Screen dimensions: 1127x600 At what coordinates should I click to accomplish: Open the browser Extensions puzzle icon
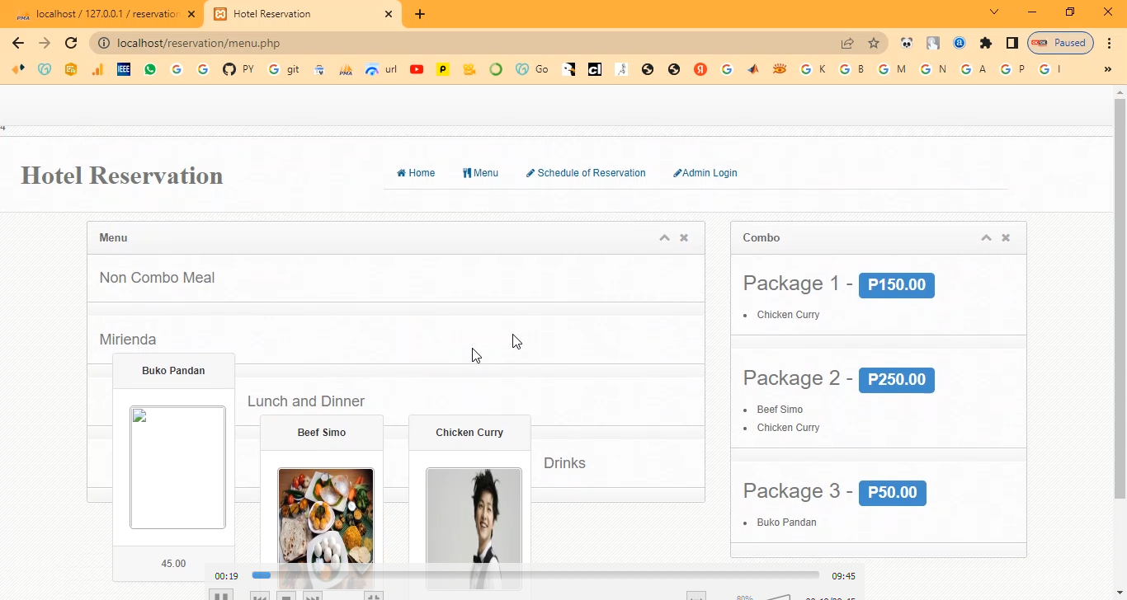click(986, 43)
